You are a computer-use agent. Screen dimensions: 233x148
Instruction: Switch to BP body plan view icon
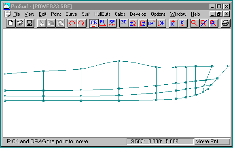[112, 23]
